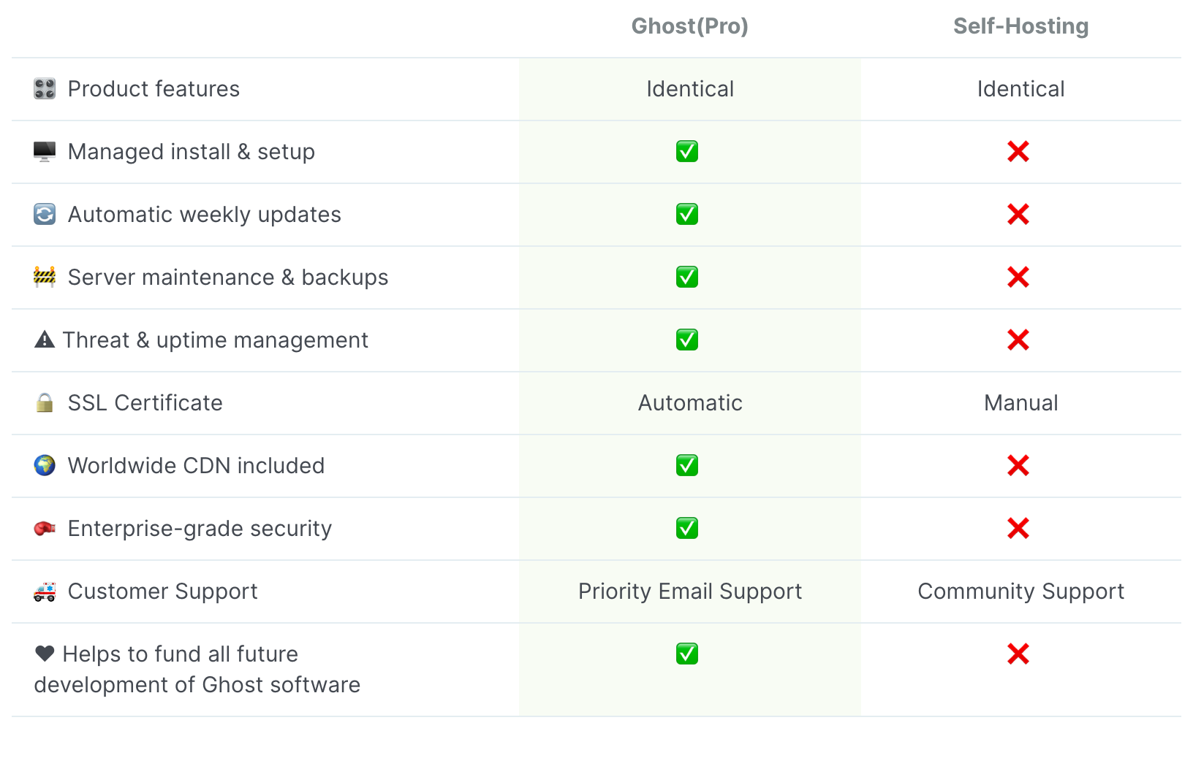Click the globe icon for Worldwide CDN included
Screen dimensions: 1193x758
[x=45, y=466]
